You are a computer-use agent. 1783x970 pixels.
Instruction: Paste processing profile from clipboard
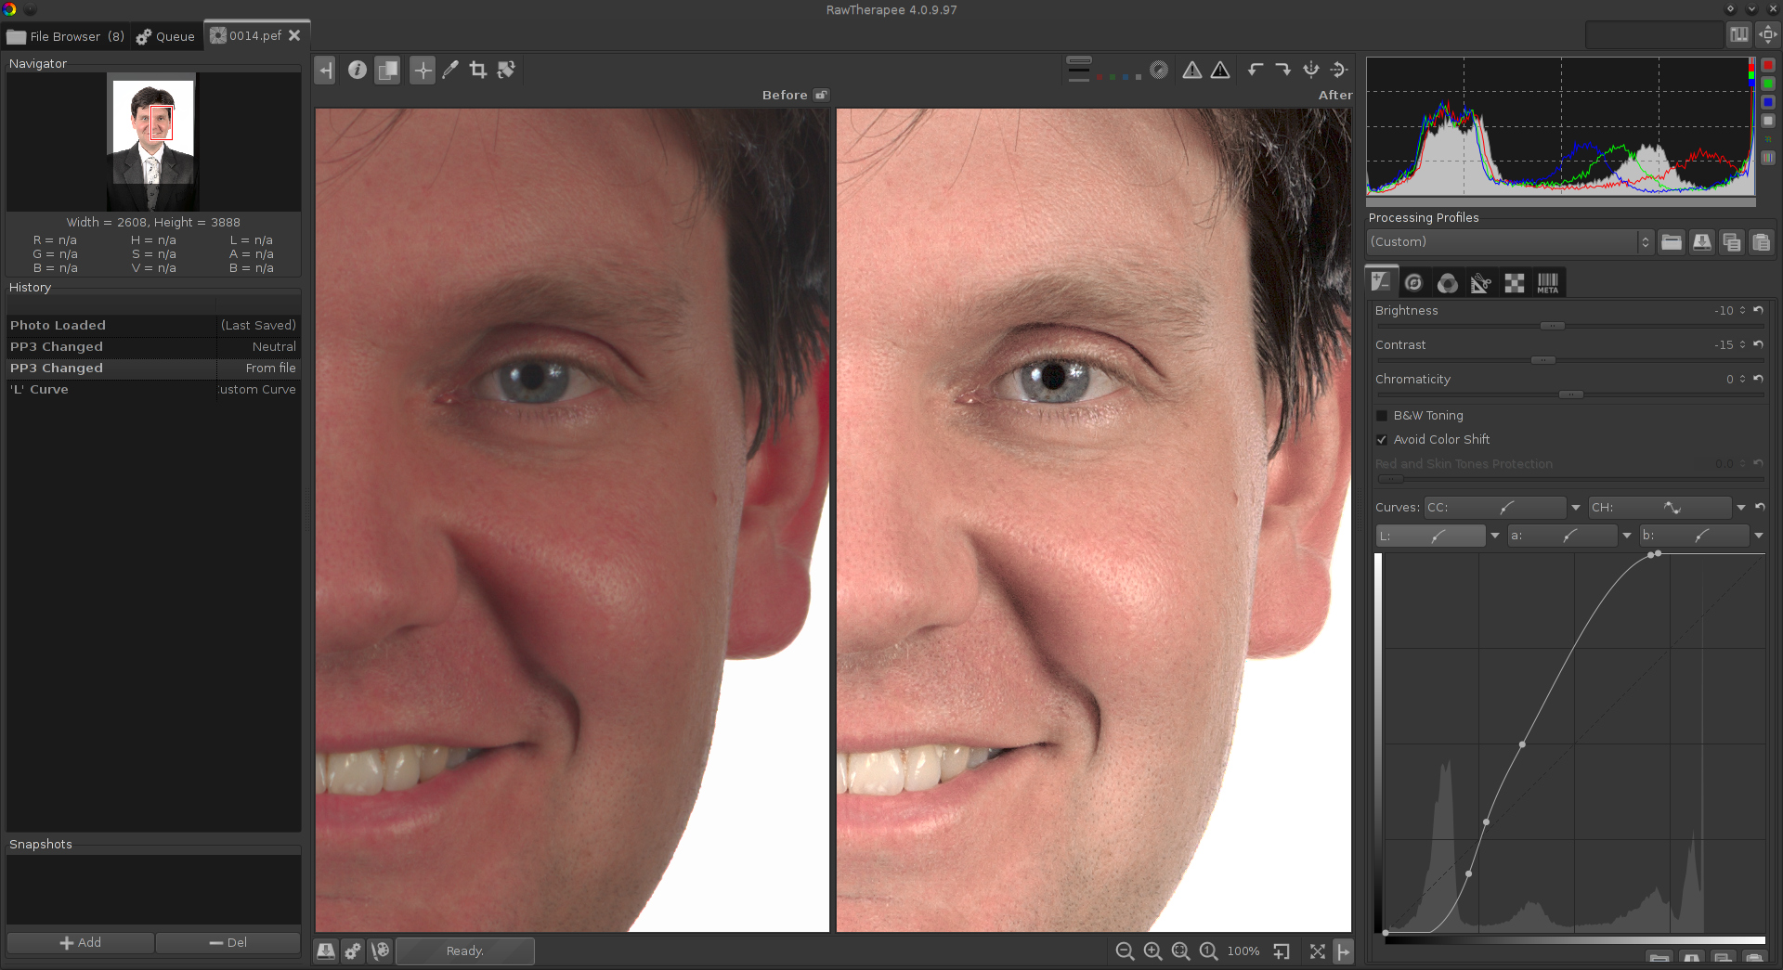pos(1761,242)
